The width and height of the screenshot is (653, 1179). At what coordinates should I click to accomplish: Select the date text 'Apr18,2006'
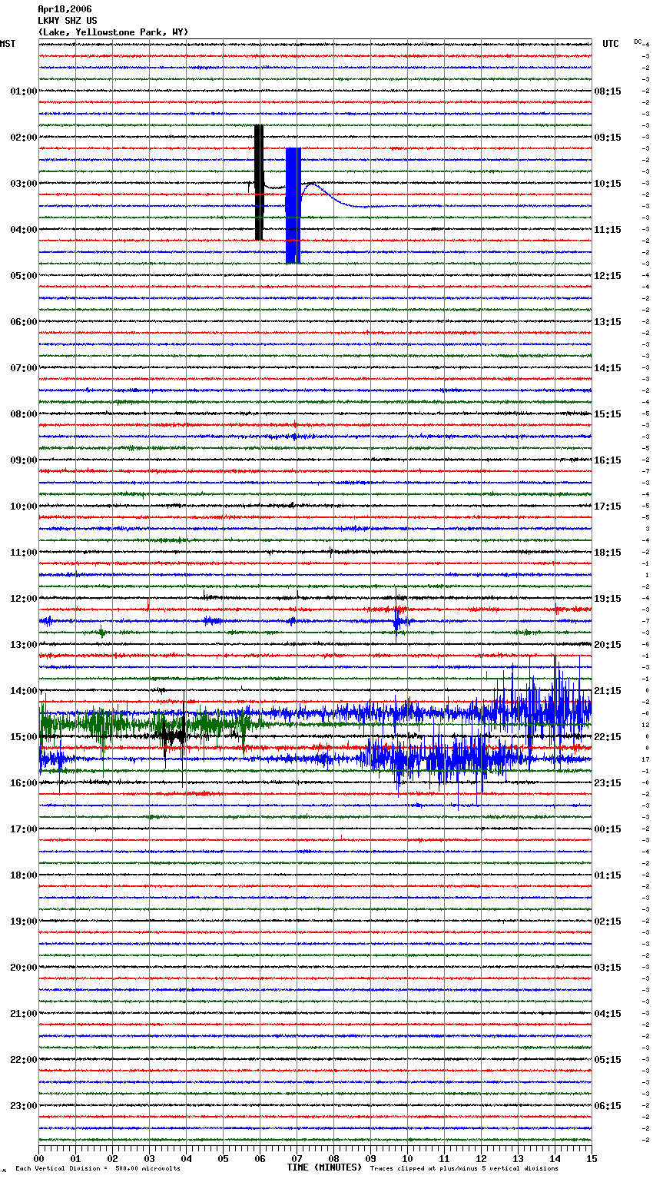(65, 9)
